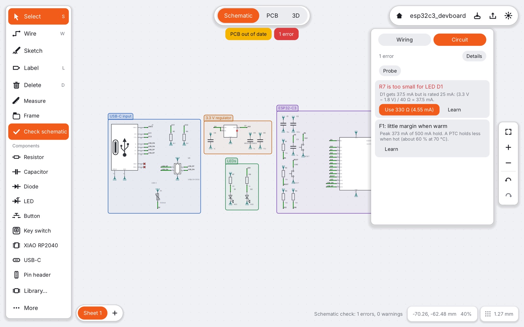Open Sheet 1 tab

(93, 313)
